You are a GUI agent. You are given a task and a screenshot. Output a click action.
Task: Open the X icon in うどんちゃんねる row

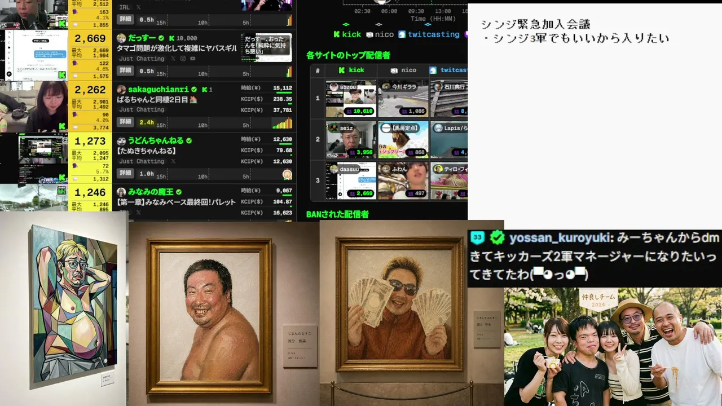(x=173, y=161)
